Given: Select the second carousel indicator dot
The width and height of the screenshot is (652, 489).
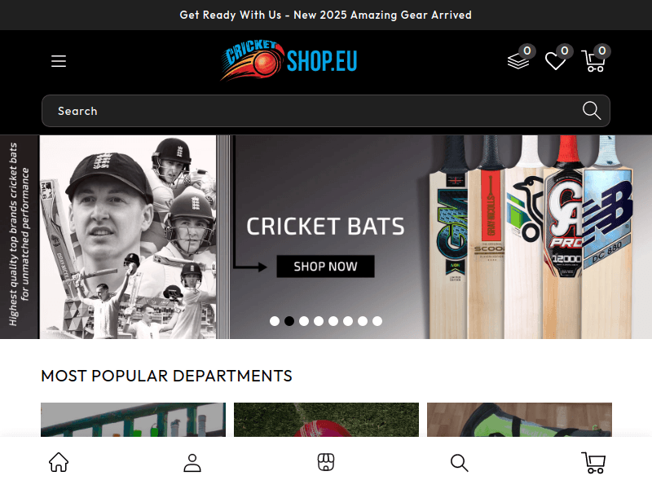Looking at the screenshot, I should (289, 321).
